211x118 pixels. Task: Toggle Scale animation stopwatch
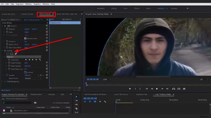pyautogui.click(x=7, y=32)
